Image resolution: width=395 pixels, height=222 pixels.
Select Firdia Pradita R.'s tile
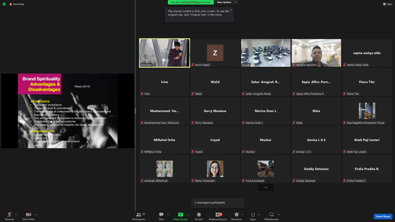click(367, 168)
